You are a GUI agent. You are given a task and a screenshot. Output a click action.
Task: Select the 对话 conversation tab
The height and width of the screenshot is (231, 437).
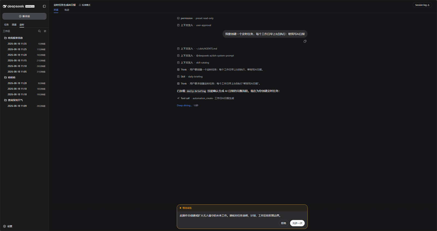[x=56, y=10]
